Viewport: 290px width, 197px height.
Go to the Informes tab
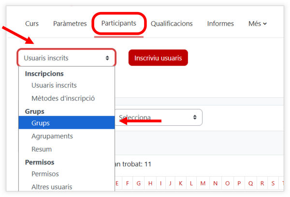220,24
